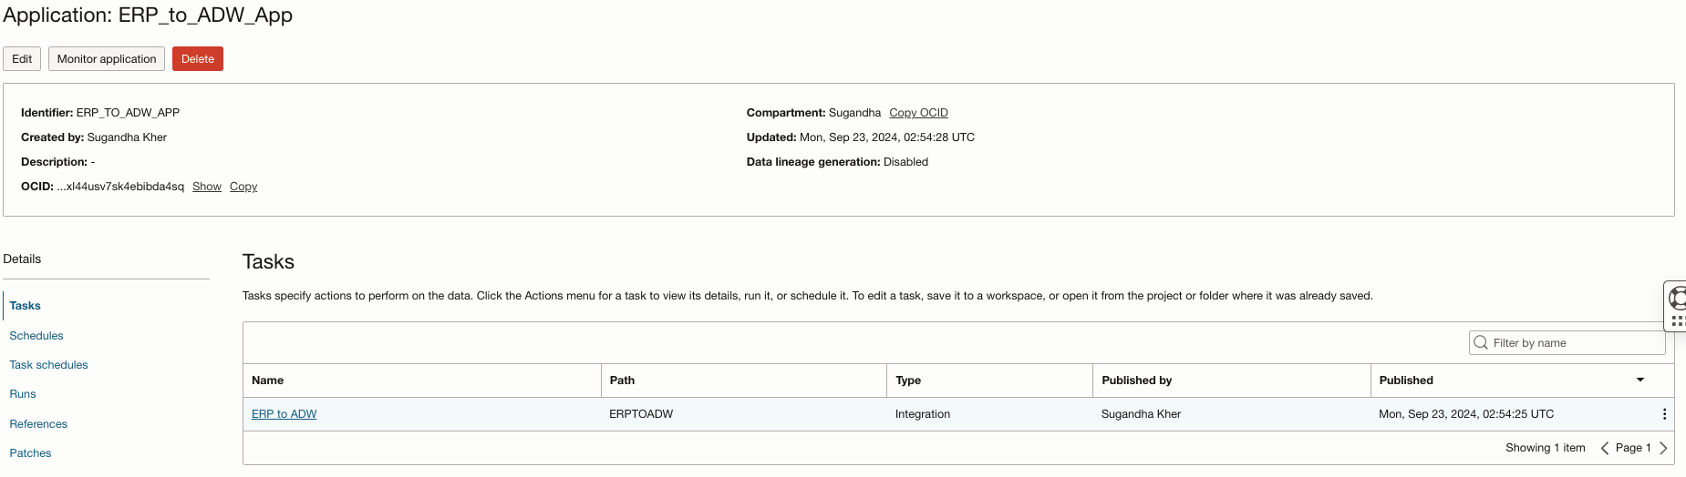Open the ERP to ADW task link
This screenshot has height=477, width=1686.
(284, 414)
